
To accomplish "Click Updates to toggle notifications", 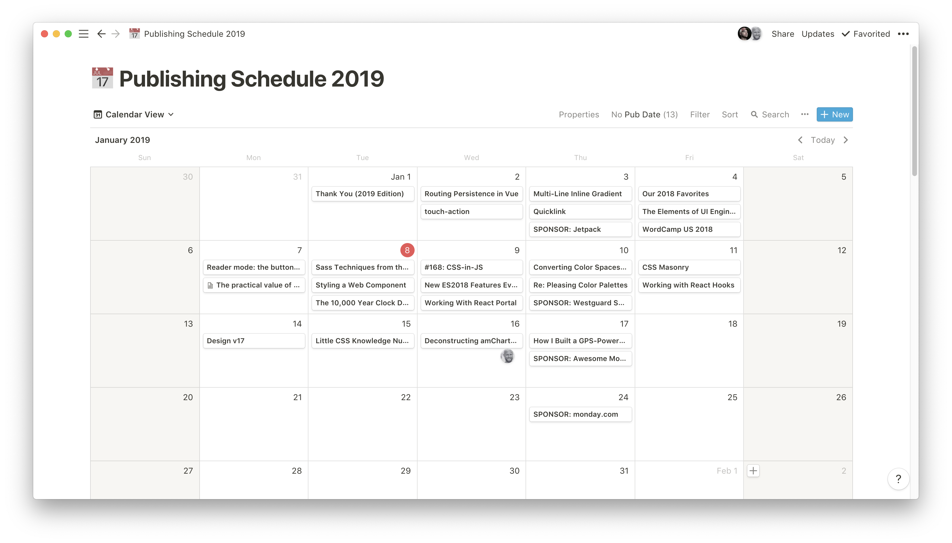I will pos(817,33).
